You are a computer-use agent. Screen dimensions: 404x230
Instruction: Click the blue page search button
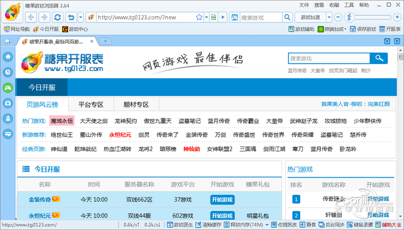point(379,58)
